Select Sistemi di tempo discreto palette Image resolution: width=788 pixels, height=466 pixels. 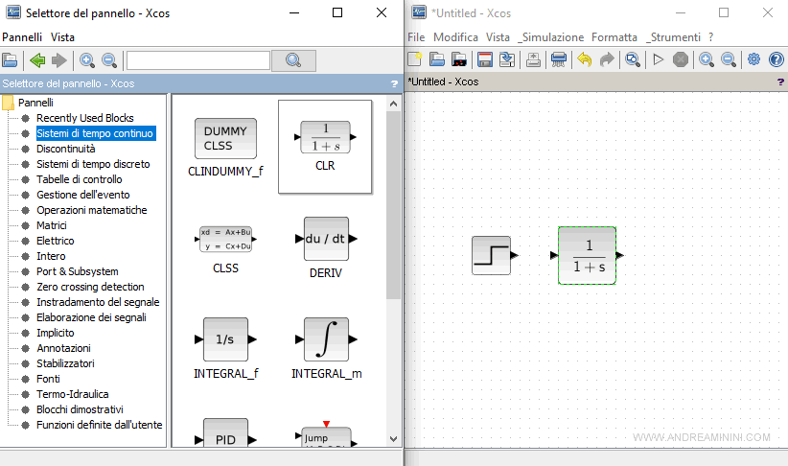[x=93, y=164]
